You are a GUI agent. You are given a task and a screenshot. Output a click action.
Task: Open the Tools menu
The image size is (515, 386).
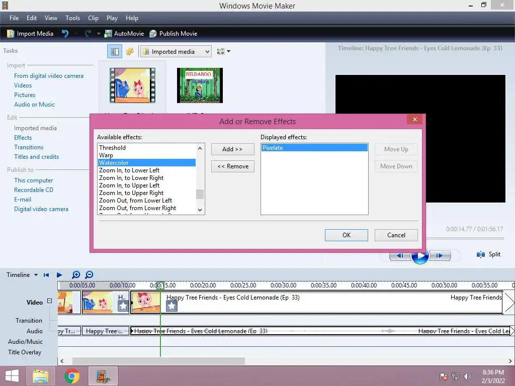[72, 18]
